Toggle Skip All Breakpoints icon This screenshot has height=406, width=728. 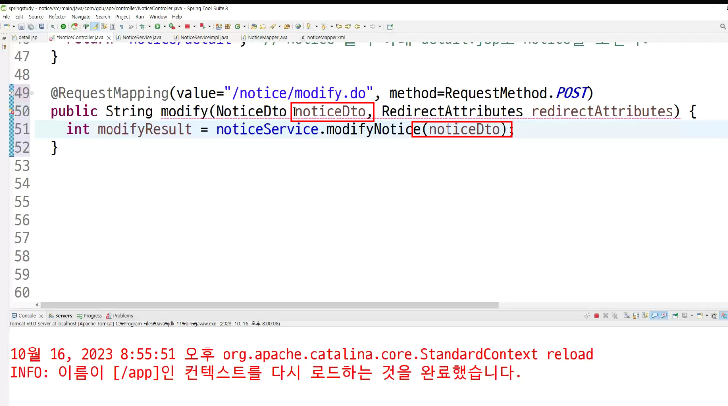[53, 26]
